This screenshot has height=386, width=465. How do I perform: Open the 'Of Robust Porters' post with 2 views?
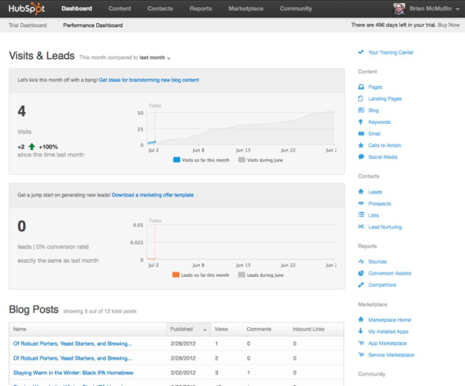(73, 358)
